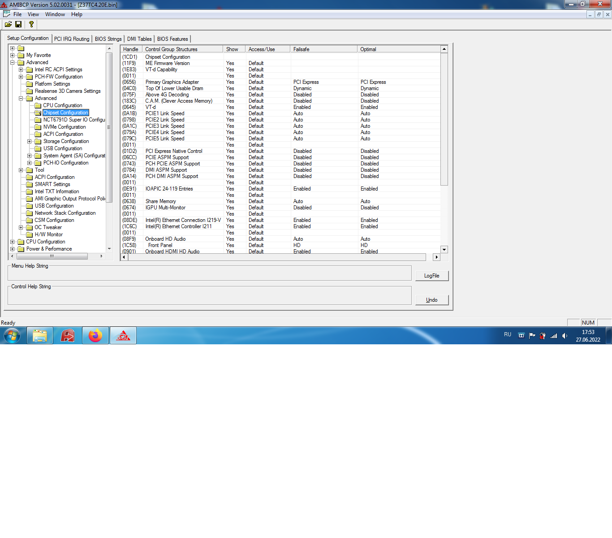Image resolution: width=612 pixels, height=538 pixels.
Task: Click the folder icon beside Platform Settings
Action: (x=30, y=84)
